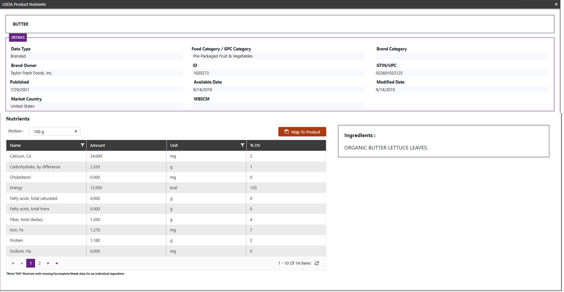
Task: Click the amount 1.200 cell
Action: (x=126, y=219)
